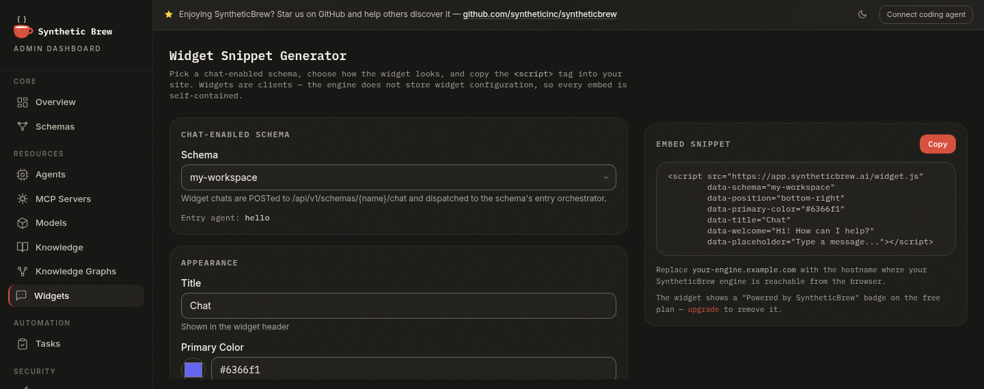This screenshot has height=389, width=984.
Task: Open the Tasks page under Automation
Action: tap(76, 344)
